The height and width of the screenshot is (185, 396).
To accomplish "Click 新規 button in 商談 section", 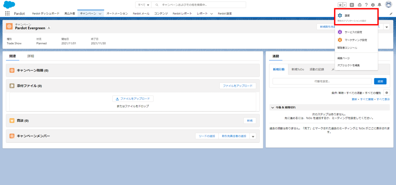I will (250, 121).
